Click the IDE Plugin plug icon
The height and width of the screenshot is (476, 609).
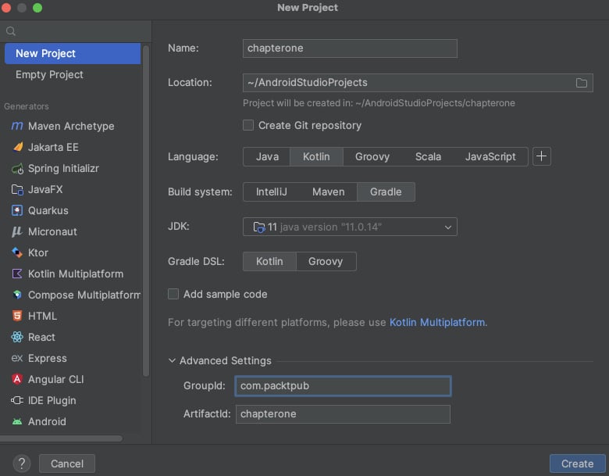pos(17,400)
